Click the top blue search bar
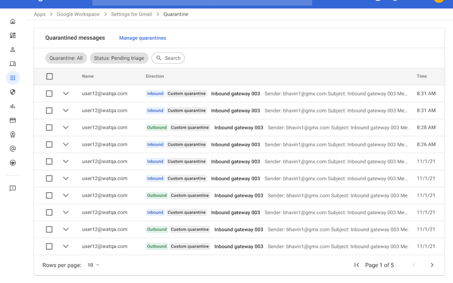This screenshot has height=283, width=453. coord(202,3)
